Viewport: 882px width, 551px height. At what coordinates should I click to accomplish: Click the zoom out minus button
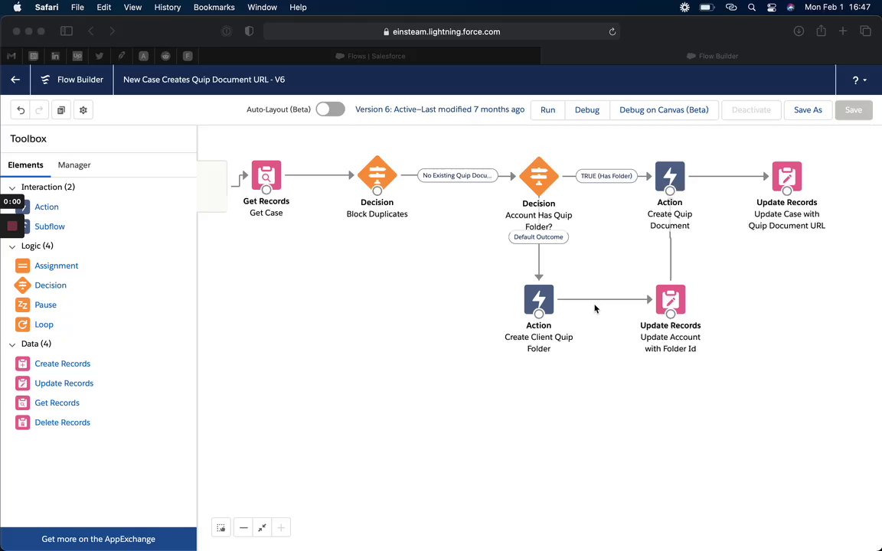tap(243, 528)
